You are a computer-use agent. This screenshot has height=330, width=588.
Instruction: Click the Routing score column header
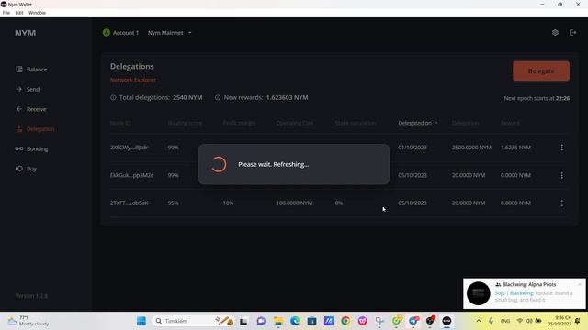[185, 123]
